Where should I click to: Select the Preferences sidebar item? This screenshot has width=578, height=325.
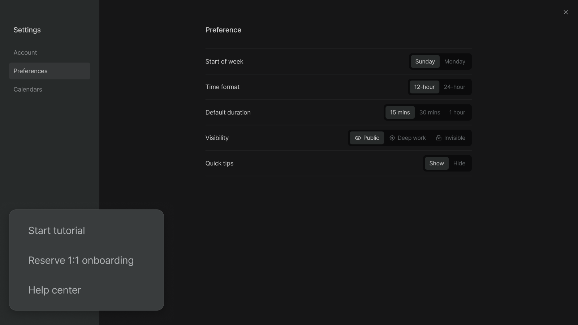point(49,71)
